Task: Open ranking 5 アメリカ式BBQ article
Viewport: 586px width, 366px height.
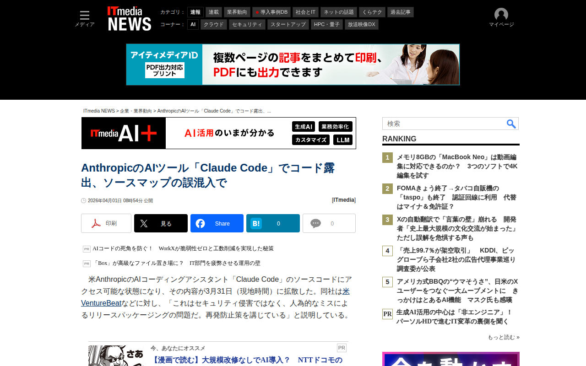Action: click(x=458, y=291)
